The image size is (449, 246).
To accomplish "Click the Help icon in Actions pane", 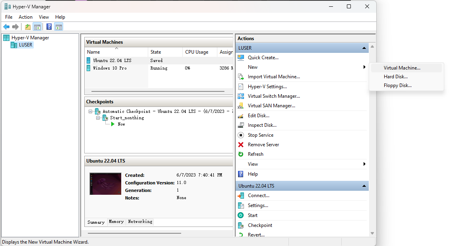I will (241, 174).
